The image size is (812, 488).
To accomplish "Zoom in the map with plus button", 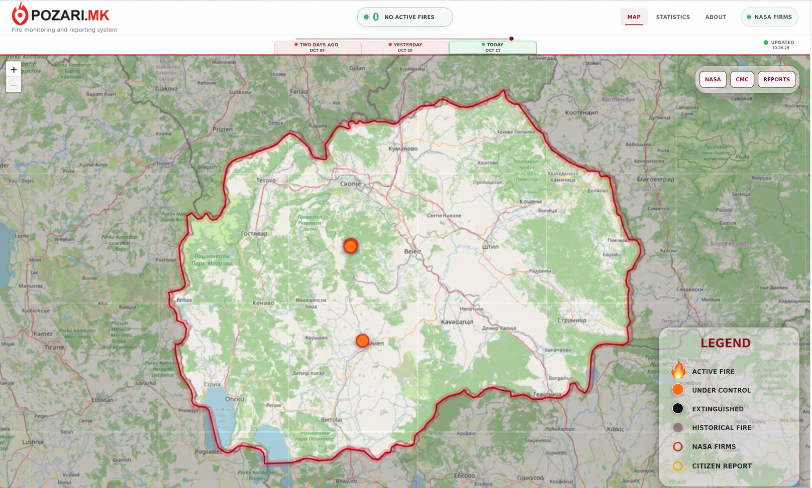I will [x=14, y=70].
